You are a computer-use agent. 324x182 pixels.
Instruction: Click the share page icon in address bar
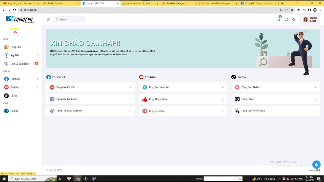coord(287,10)
